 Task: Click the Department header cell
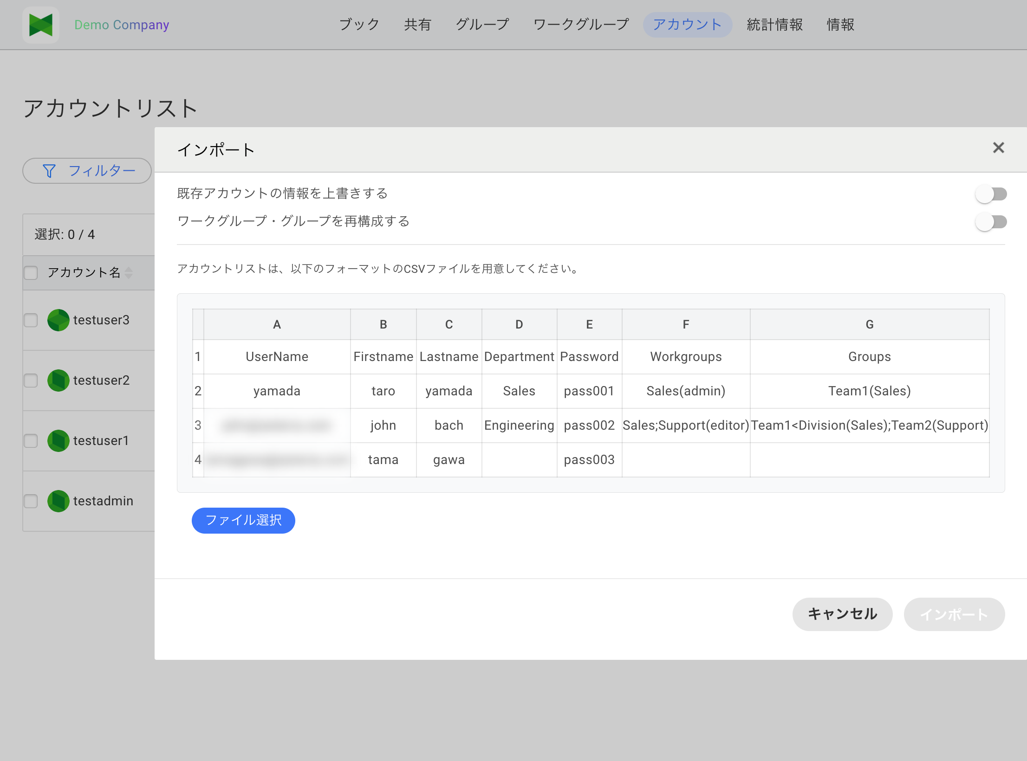519,357
